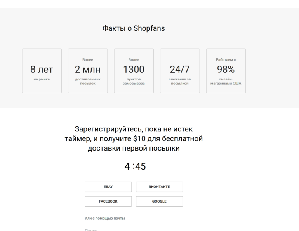Register using the FACEBOOK button
This screenshot has height=231, width=299.
108,201
